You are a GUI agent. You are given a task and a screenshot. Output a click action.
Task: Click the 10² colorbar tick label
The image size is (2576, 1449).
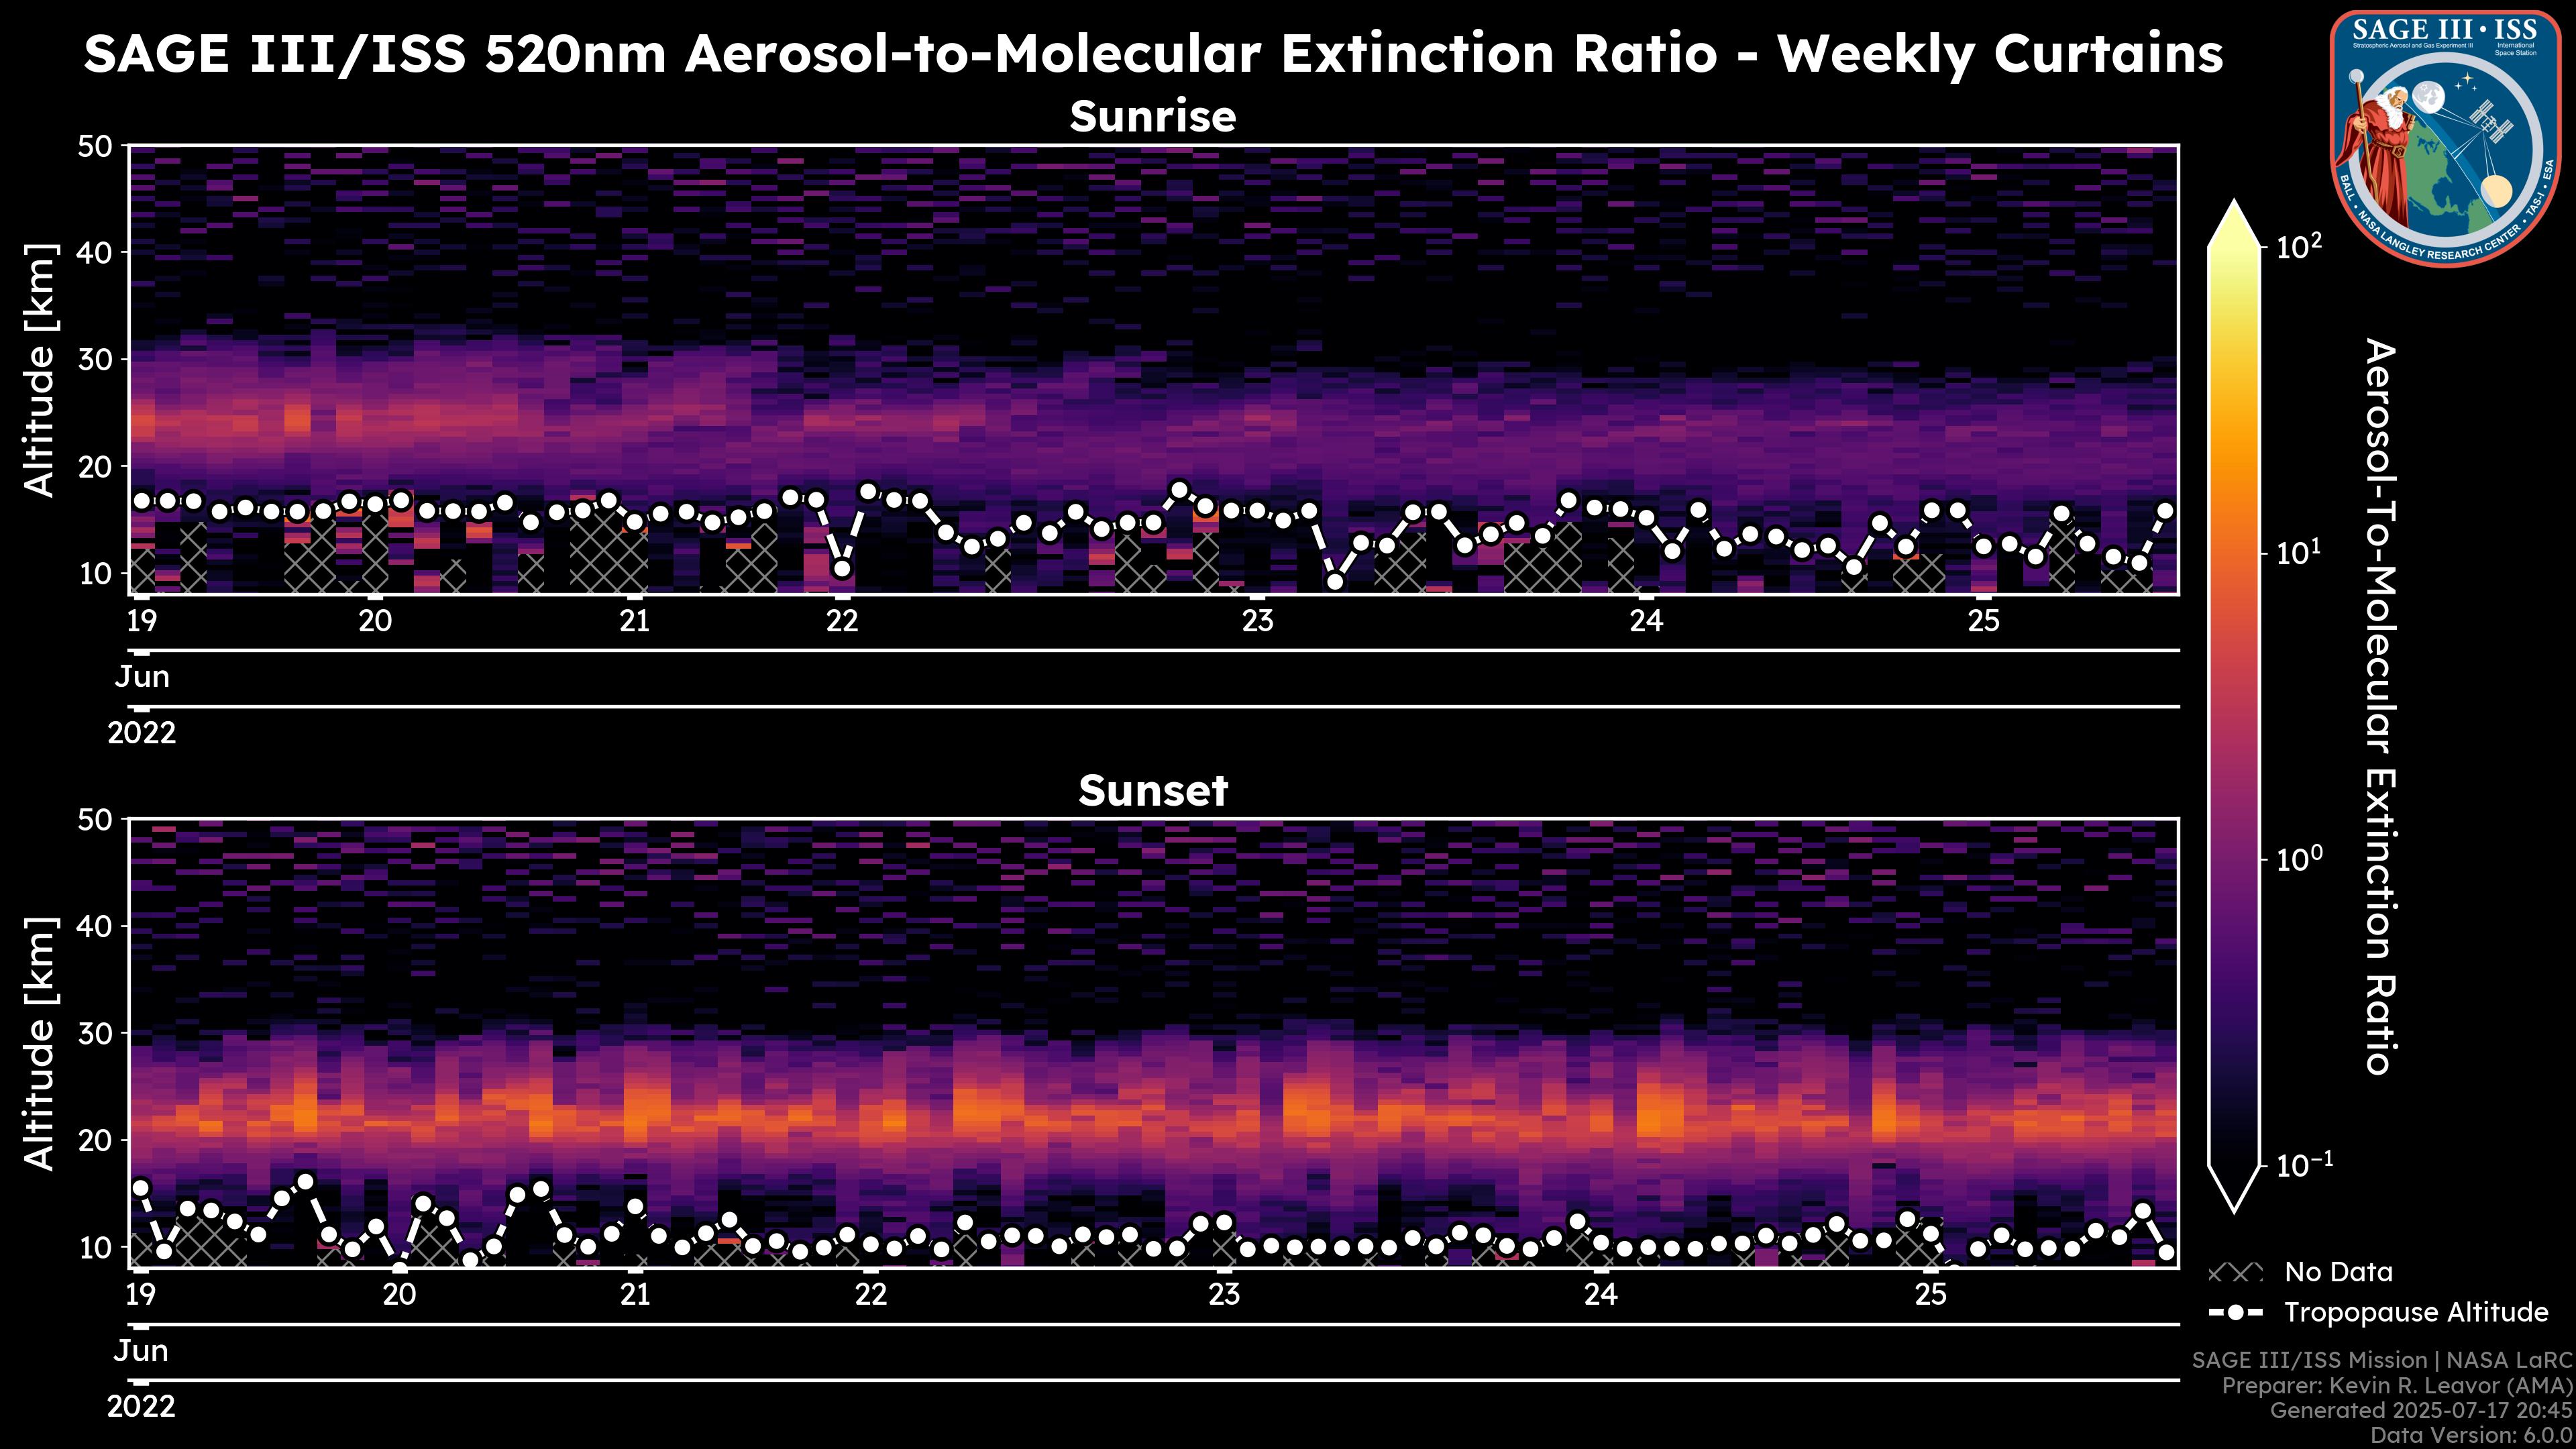pyautogui.click(x=2300, y=246)
